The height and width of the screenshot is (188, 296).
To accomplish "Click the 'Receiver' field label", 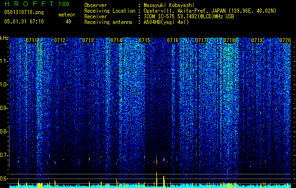I will click(x=96, y=16).
